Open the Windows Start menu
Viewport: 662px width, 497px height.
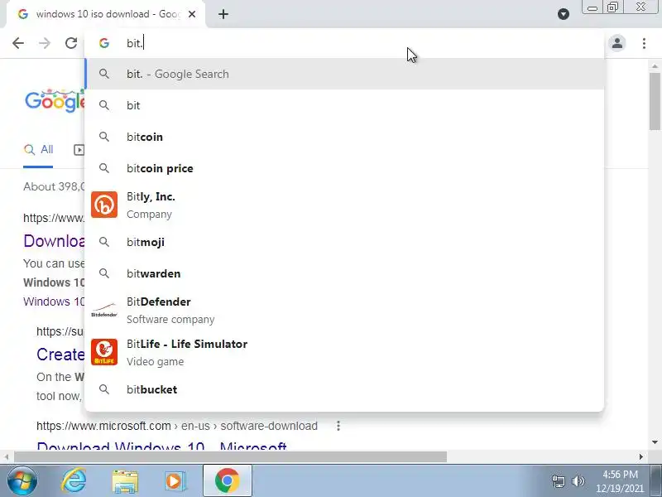point(22,481)
